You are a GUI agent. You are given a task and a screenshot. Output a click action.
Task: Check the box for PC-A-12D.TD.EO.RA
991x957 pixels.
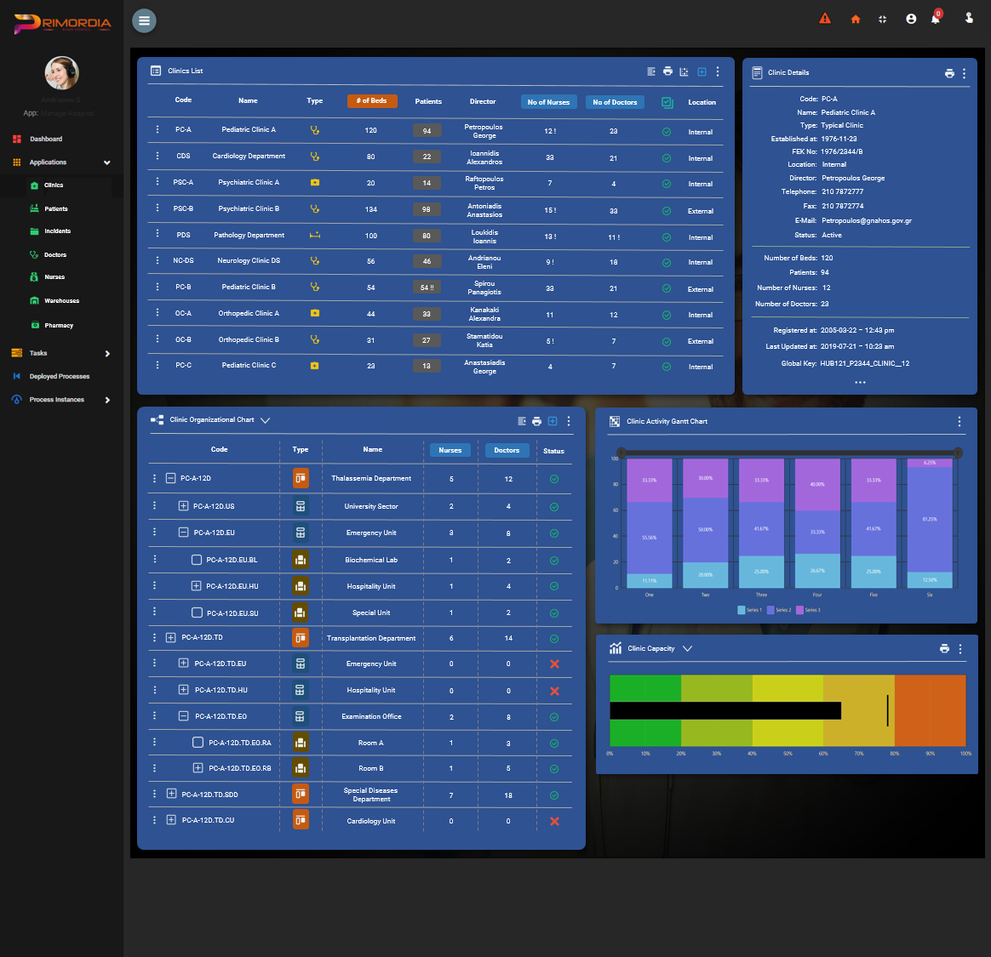(x=198, y=743)
